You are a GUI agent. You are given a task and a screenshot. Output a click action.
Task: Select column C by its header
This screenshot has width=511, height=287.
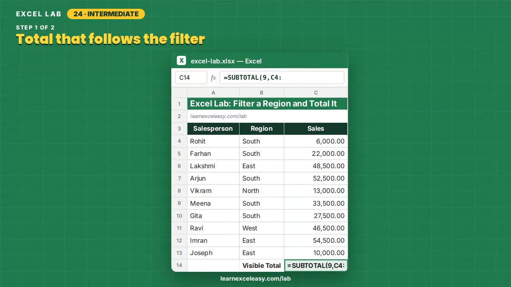316,92
